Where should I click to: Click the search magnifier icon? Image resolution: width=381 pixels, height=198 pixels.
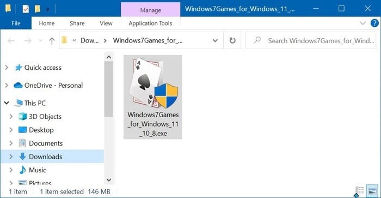pyautogui.click(x=257, y=40)
